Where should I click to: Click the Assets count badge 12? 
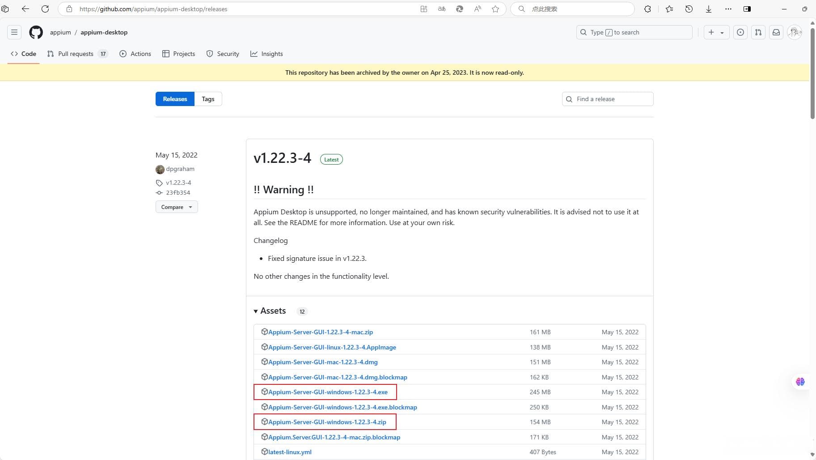[302, 311]
